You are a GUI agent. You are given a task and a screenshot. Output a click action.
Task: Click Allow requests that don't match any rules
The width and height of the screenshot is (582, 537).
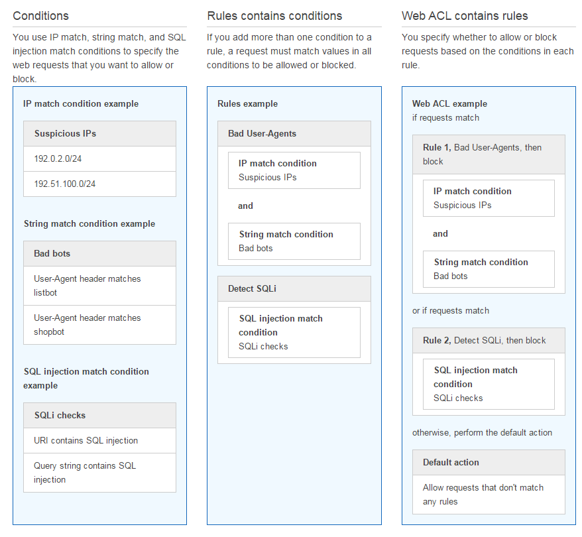point(489,495)
